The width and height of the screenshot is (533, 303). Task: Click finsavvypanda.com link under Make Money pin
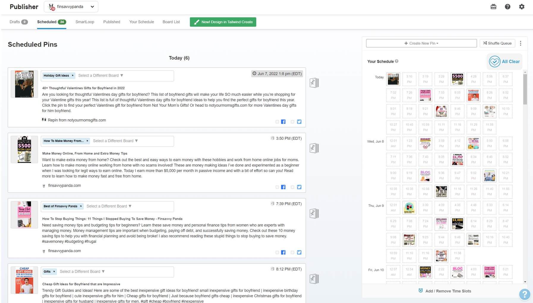64,186
